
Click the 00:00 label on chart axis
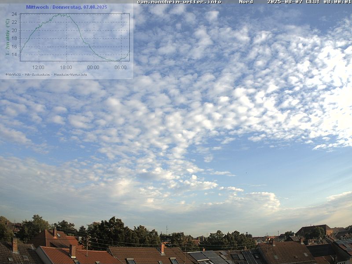pyautogui.click(x=93, y=67)
